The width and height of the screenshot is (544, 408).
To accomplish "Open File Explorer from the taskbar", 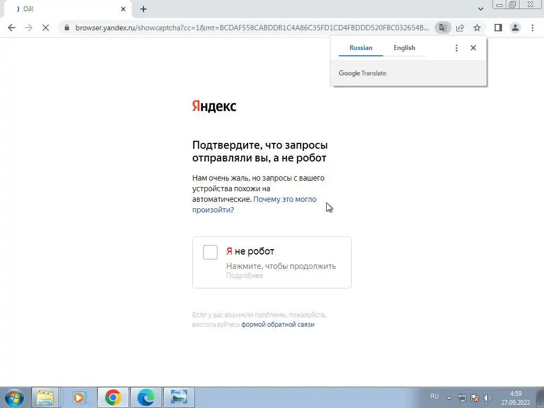I will click(x=45, y=397).
